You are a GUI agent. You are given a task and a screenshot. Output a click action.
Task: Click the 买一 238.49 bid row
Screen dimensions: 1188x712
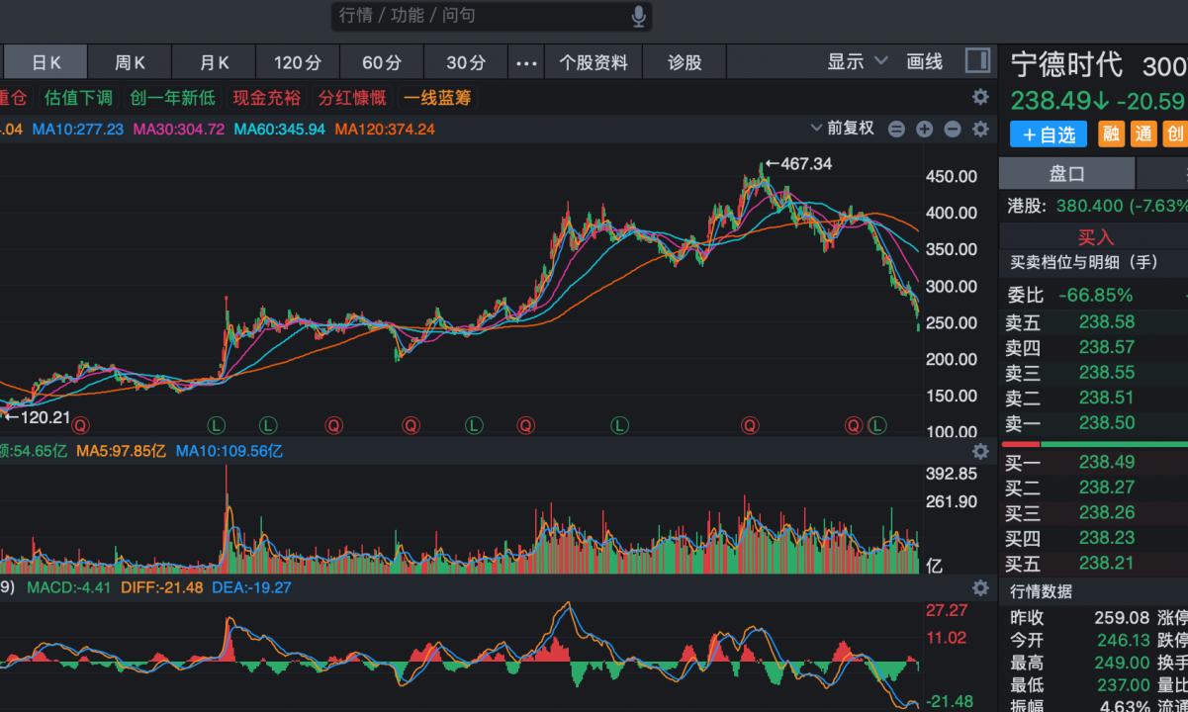1094,462
